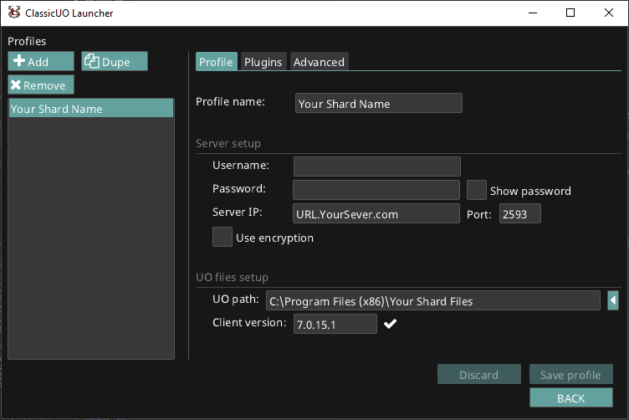Edit the Client version field
Screen dimensions: 629x420
coord(335,324)
